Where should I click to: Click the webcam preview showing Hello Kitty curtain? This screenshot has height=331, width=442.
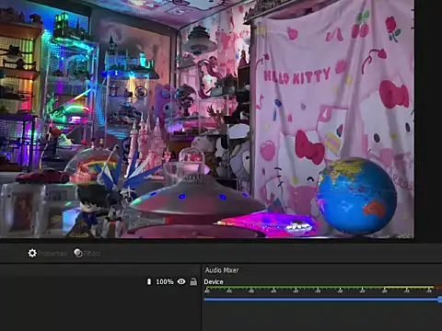pyautogui.click(x=207, y=119)
